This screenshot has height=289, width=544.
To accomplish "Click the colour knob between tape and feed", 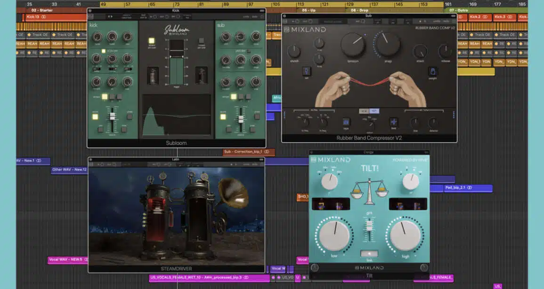I will pyautogui.click(x=370, y=124).
